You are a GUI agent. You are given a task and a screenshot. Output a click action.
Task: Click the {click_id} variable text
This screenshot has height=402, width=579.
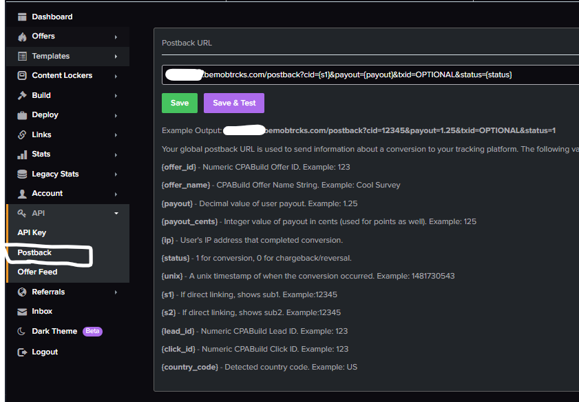coord(178,349)
